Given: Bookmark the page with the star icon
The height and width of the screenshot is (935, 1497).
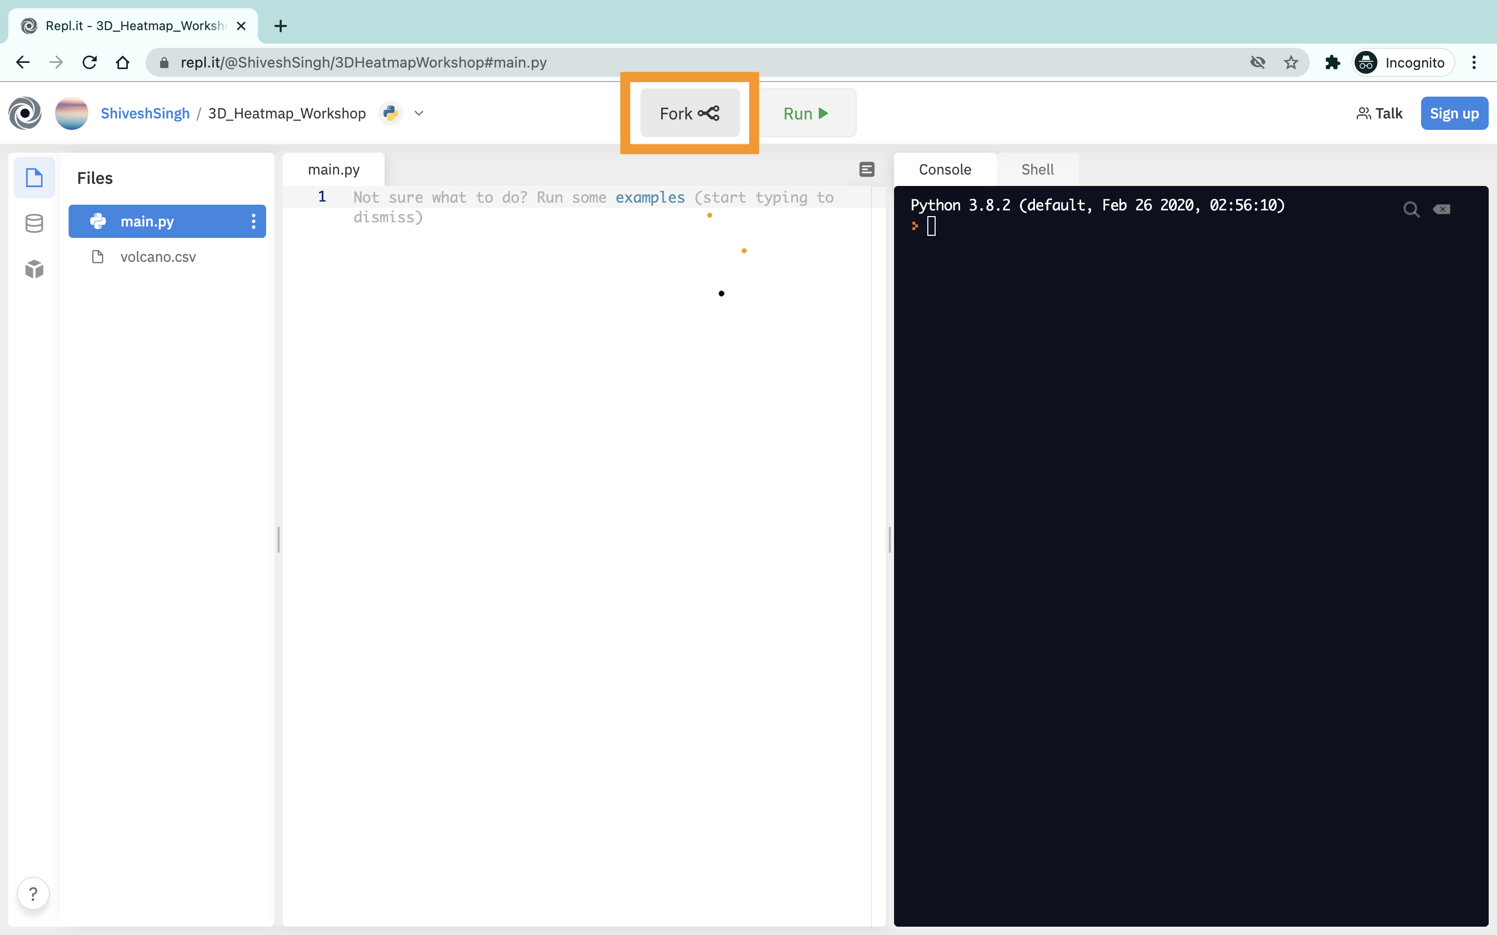Looking at the screenshot, I should [x=1291, y=62].
